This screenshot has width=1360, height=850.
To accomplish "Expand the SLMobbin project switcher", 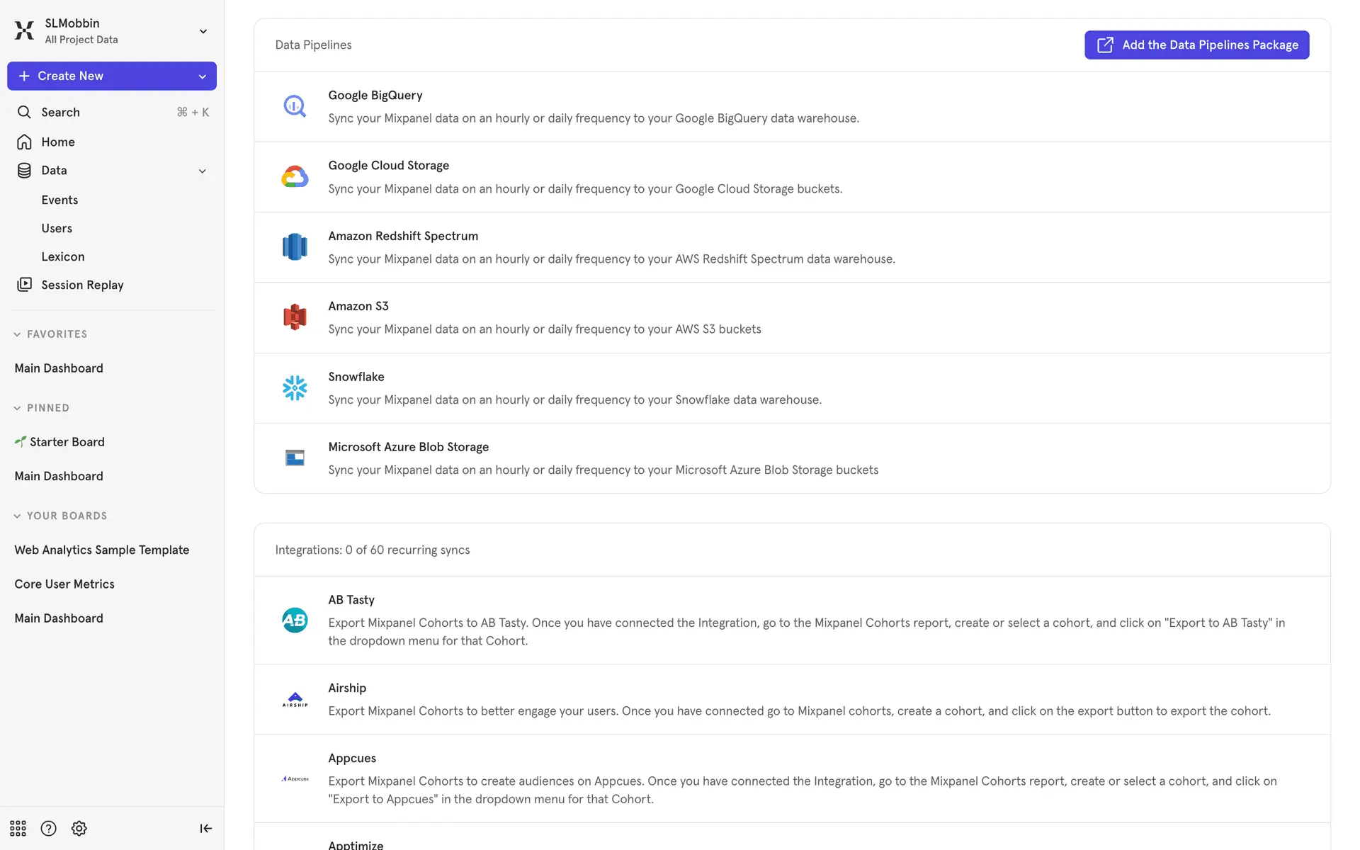I will point(203,31).
